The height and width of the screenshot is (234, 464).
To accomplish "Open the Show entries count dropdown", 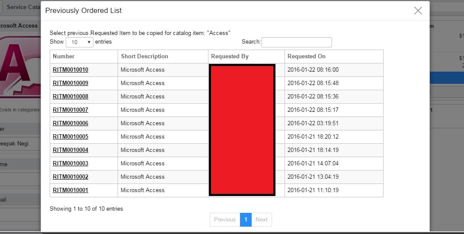I will (80, 42).
